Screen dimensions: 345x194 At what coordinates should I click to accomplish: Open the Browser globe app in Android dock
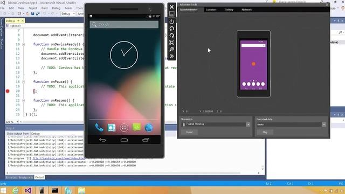pos(149,128)
